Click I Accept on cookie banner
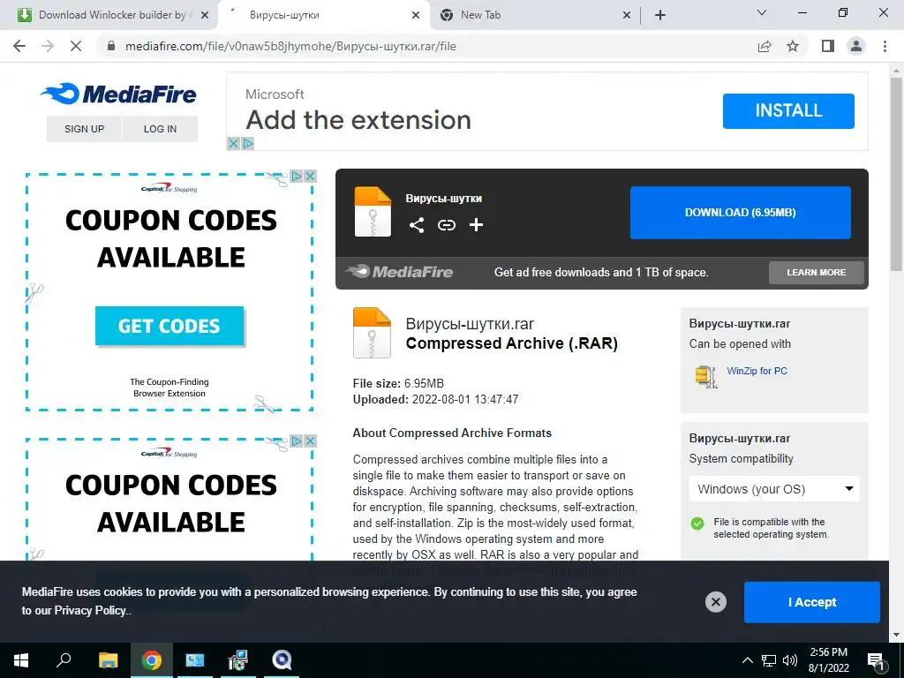The image size is (904, 678). (812, 602)
